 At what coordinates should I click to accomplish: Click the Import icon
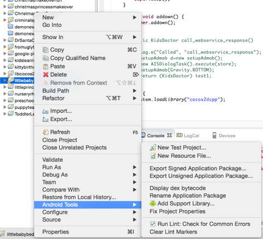coord(45,111)
